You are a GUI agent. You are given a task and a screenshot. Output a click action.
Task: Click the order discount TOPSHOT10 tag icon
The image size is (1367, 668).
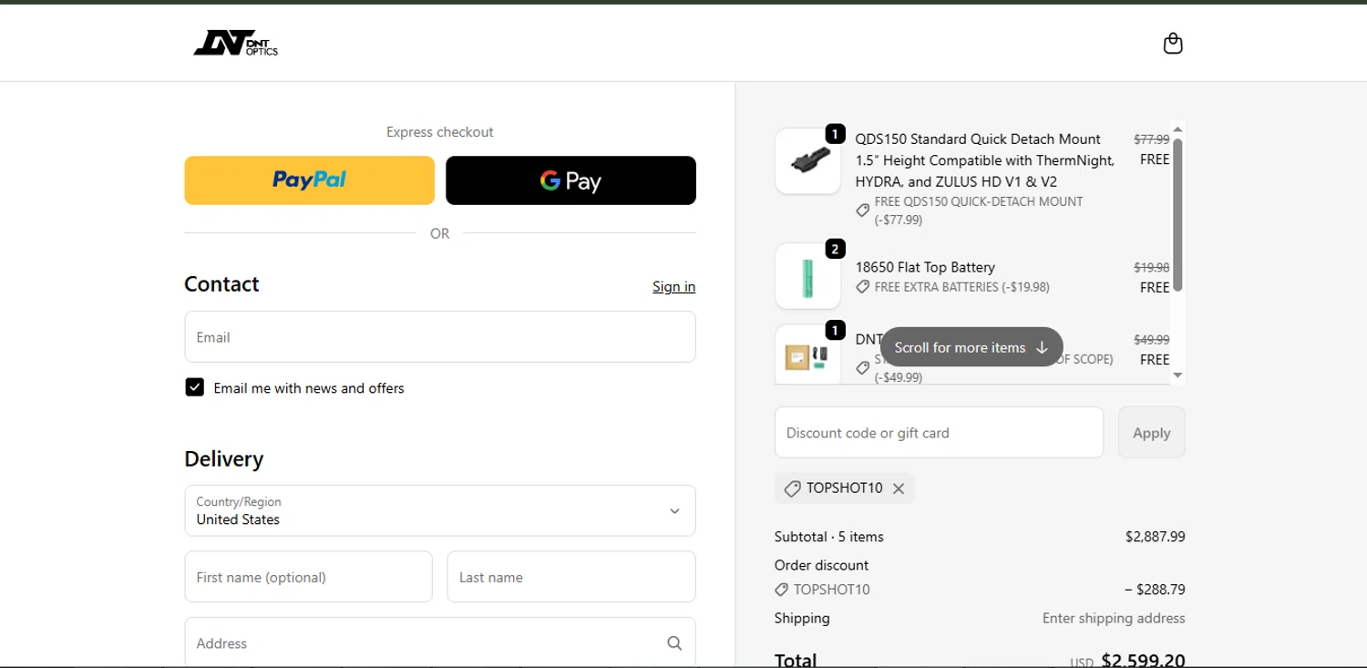tap(781, 590)
